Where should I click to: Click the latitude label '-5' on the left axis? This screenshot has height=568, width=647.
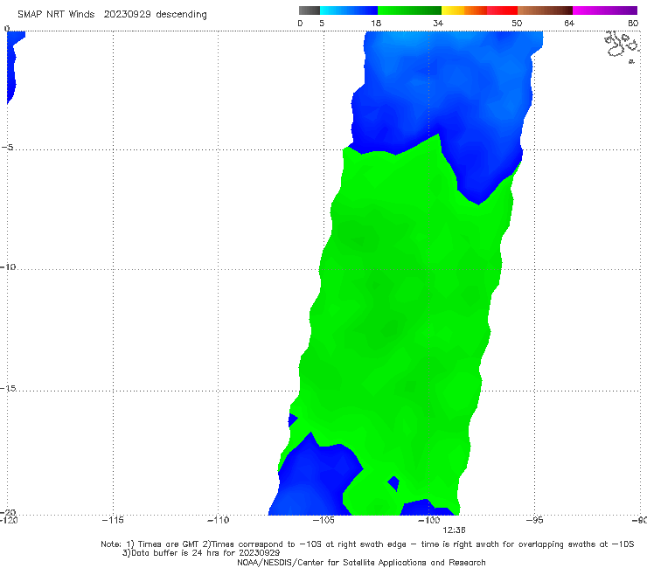[8, 148]
